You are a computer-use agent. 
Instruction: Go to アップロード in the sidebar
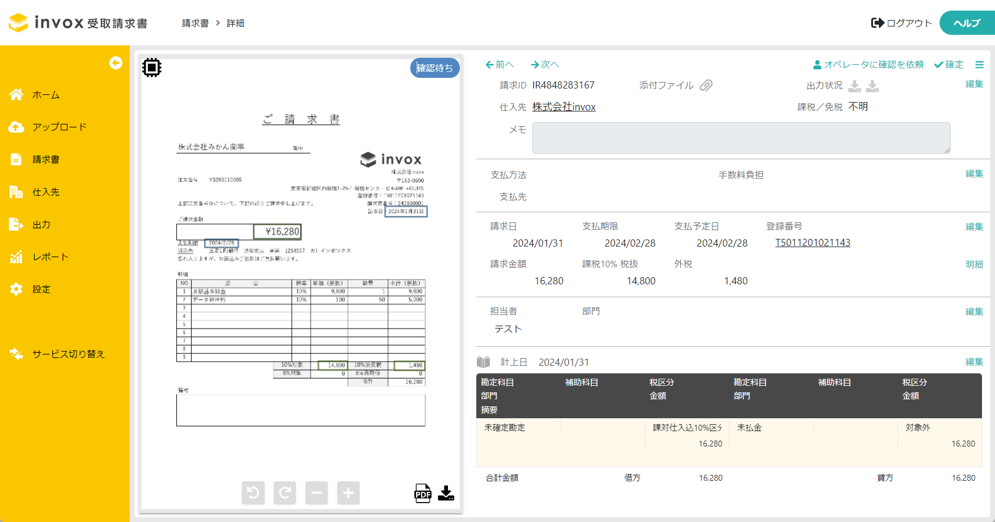click(x=59, y=127)
